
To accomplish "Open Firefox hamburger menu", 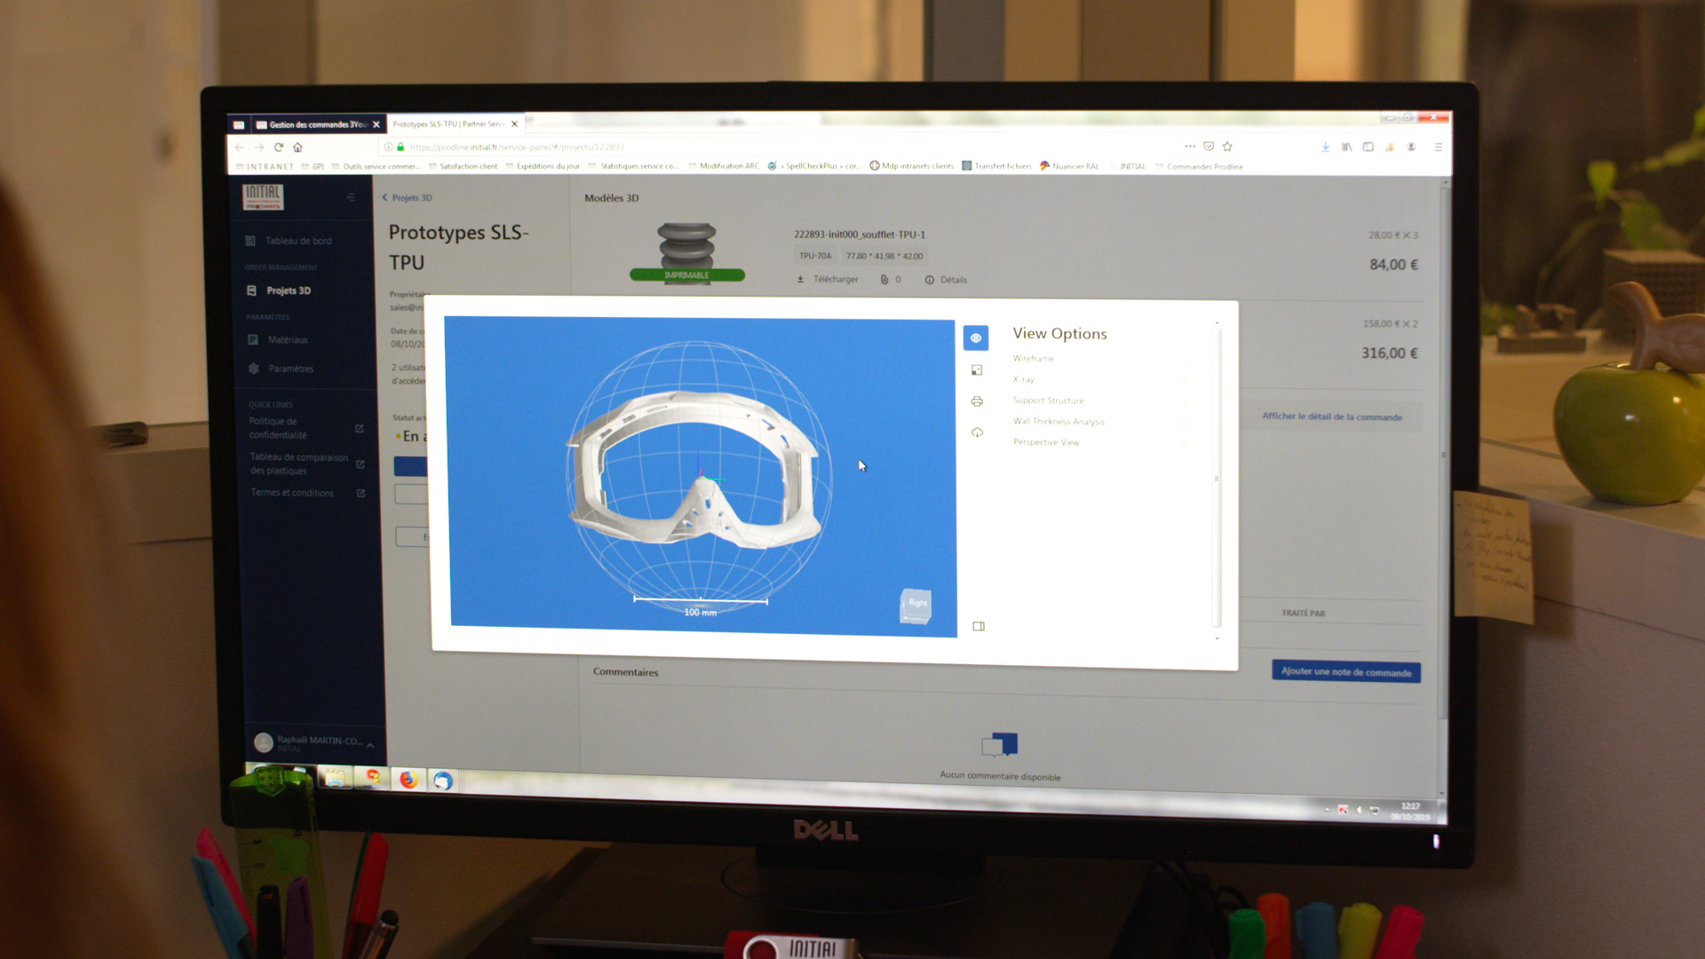I will pos(1438,147).
